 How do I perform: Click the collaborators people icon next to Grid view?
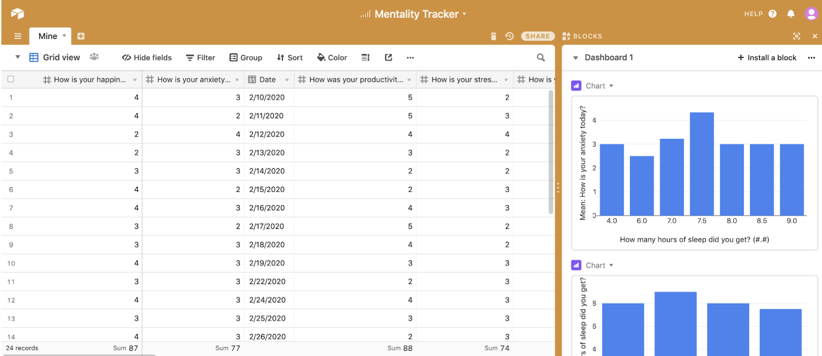click(94, 57)
